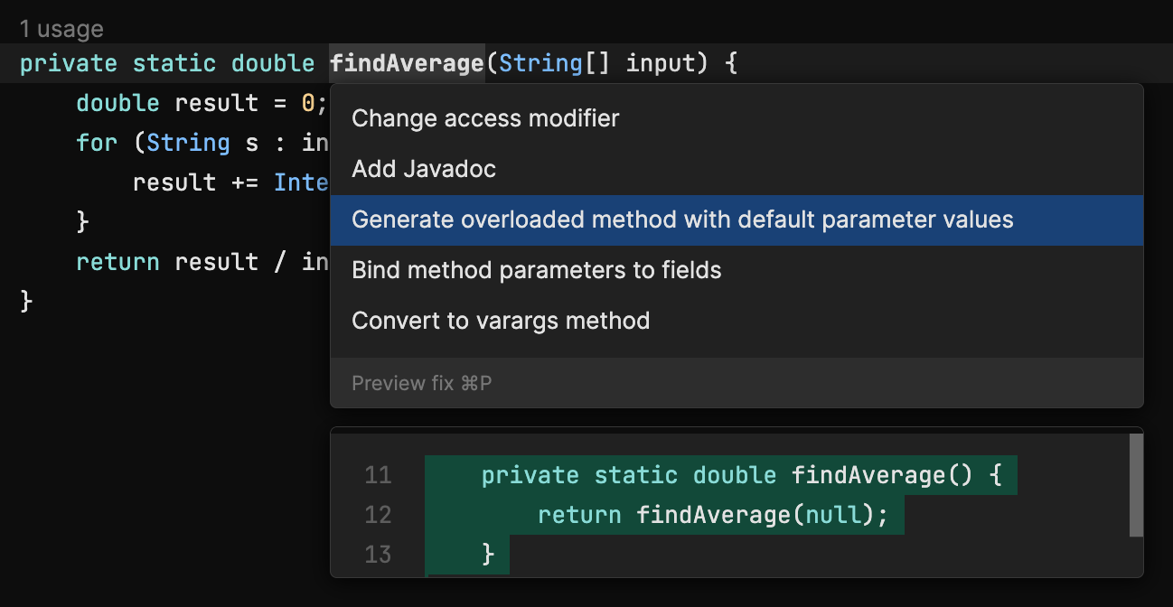Viewport: 1173px width, 607px height.
Task: Click the preview's findAverage() declaration line
Action: [x=723, y=474]
